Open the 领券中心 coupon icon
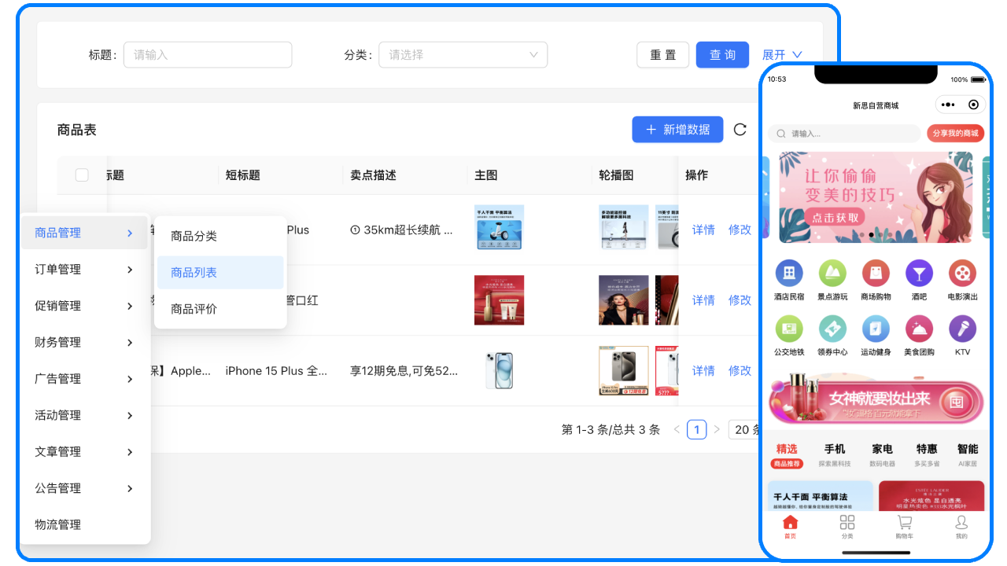Screen dimensions: 1007x566 (832, 329)
